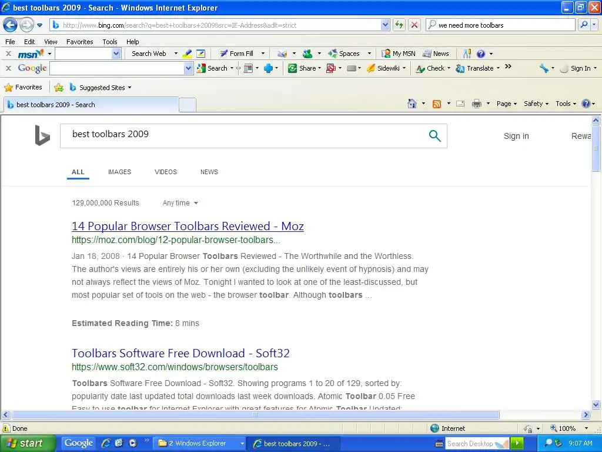This screenshot has width=602, height=452.
Task: Click the Google toolbar Translate button
Action: (x=474, y=68)
